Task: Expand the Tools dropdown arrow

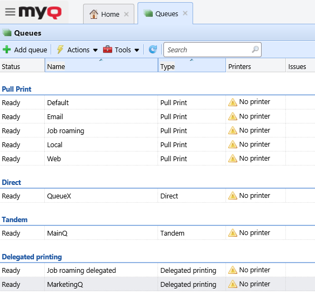Action: click(x=137, y=50)
